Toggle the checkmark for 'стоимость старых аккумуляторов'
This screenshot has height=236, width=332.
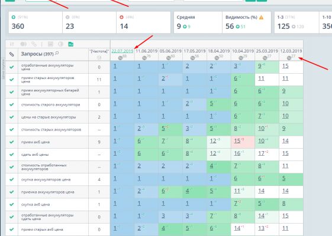[12, 129]
